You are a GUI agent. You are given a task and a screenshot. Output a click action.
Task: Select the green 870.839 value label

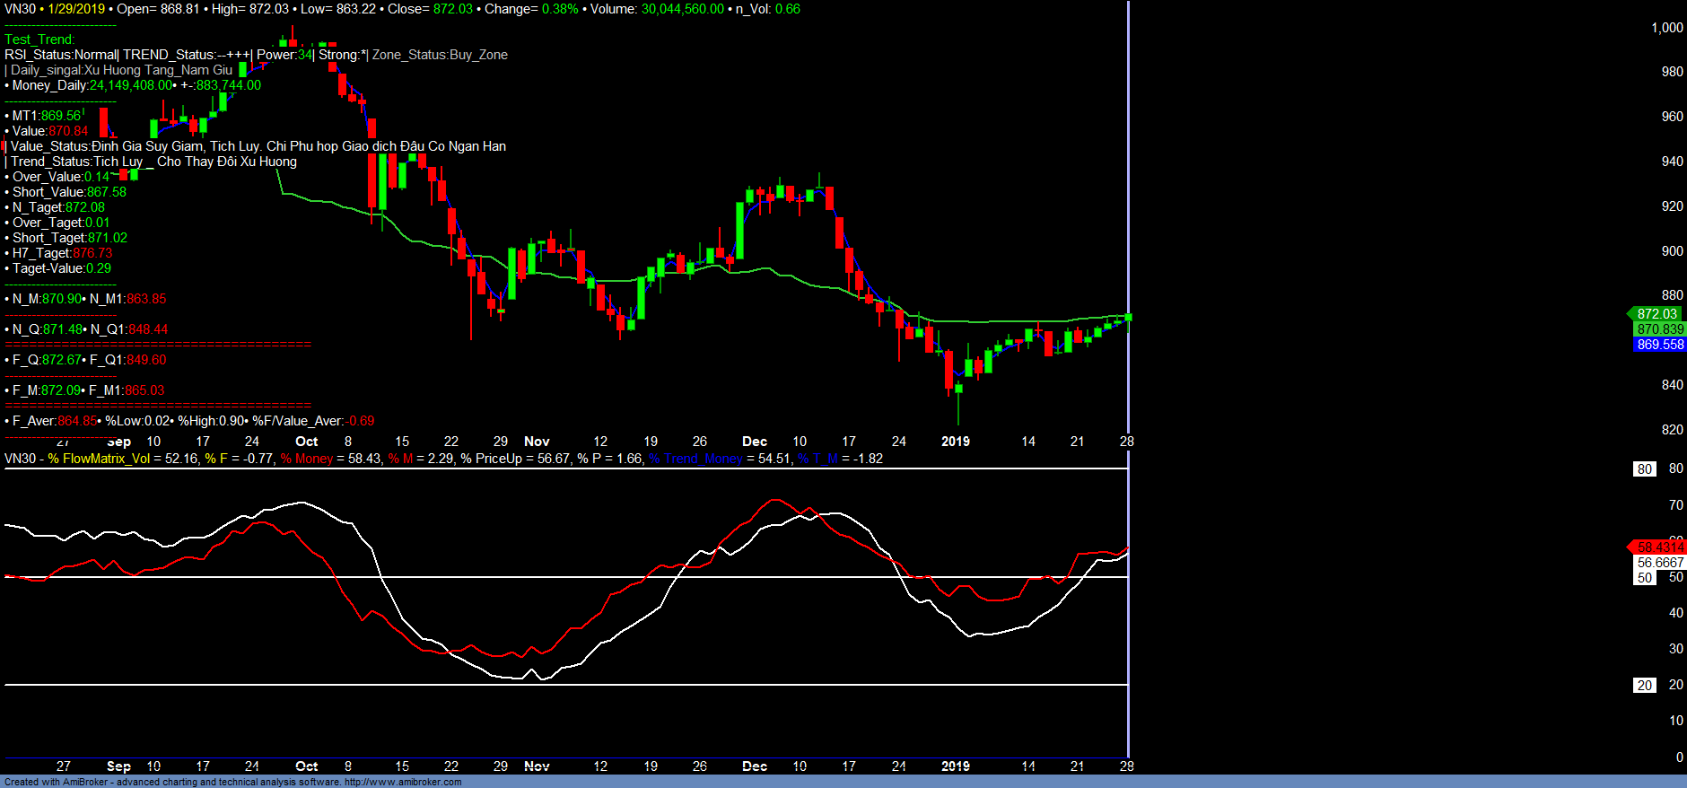tap(1660, 329)
